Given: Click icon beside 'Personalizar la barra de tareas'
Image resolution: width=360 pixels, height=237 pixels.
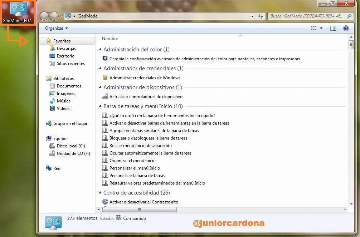Looking at the screenshot, I should (x=105, y=175).
